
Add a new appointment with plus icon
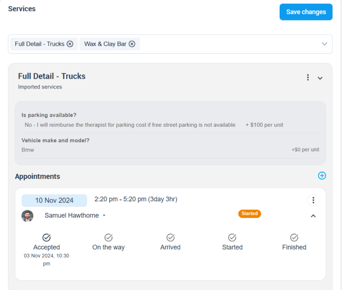pos(322,176)
